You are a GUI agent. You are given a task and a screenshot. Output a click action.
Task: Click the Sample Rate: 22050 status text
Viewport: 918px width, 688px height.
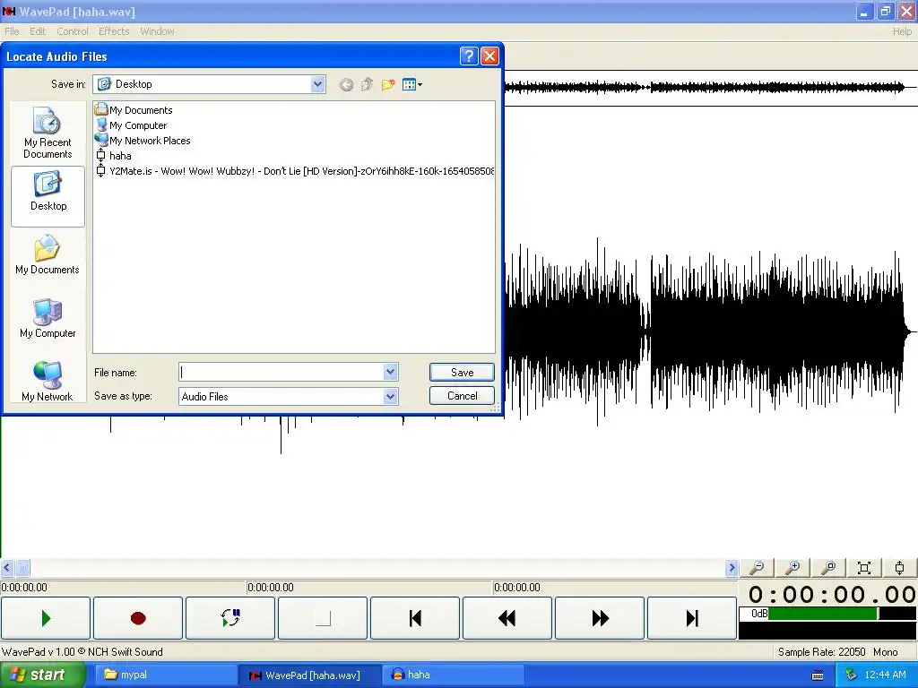coord(821,652)
